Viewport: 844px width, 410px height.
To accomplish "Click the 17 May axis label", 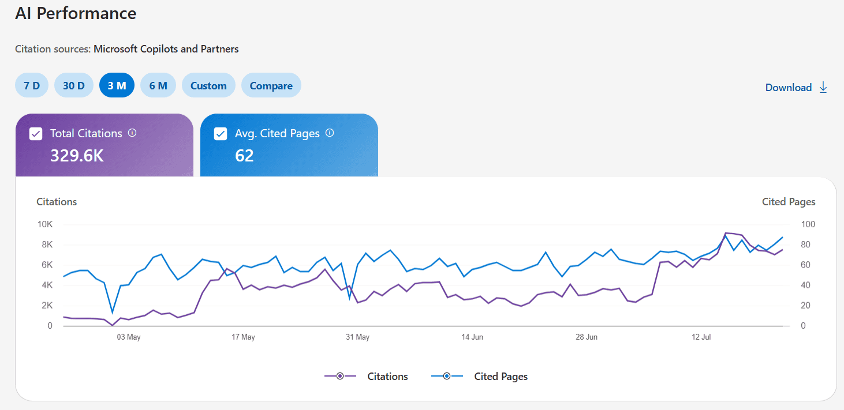I will point(243,337).
